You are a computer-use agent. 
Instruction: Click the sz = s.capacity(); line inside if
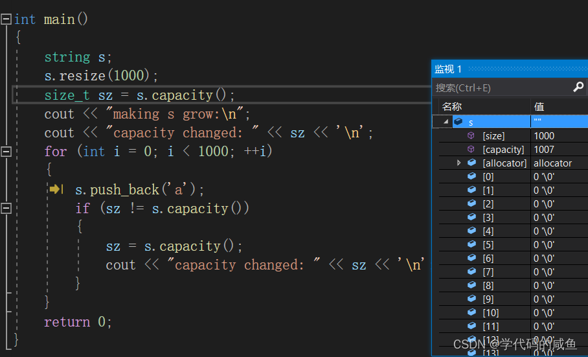(174, 246)
